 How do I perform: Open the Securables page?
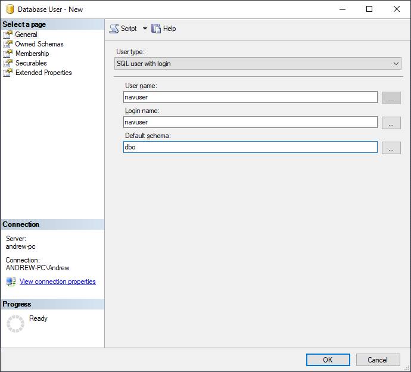(x=31, y=63)
